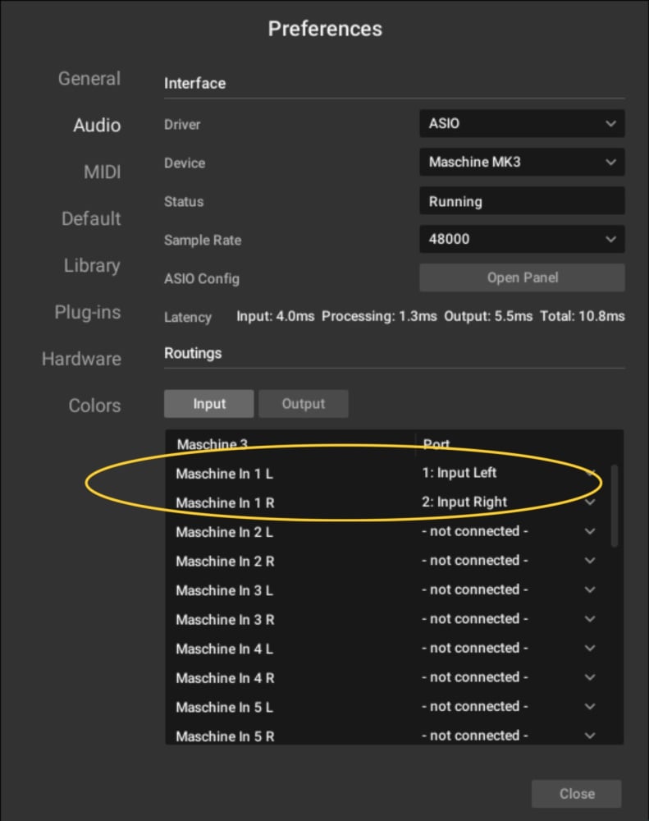This screenshot has height=821, width=649.
Task: Select the Maschine In 5 R row label
Action: 225,736
